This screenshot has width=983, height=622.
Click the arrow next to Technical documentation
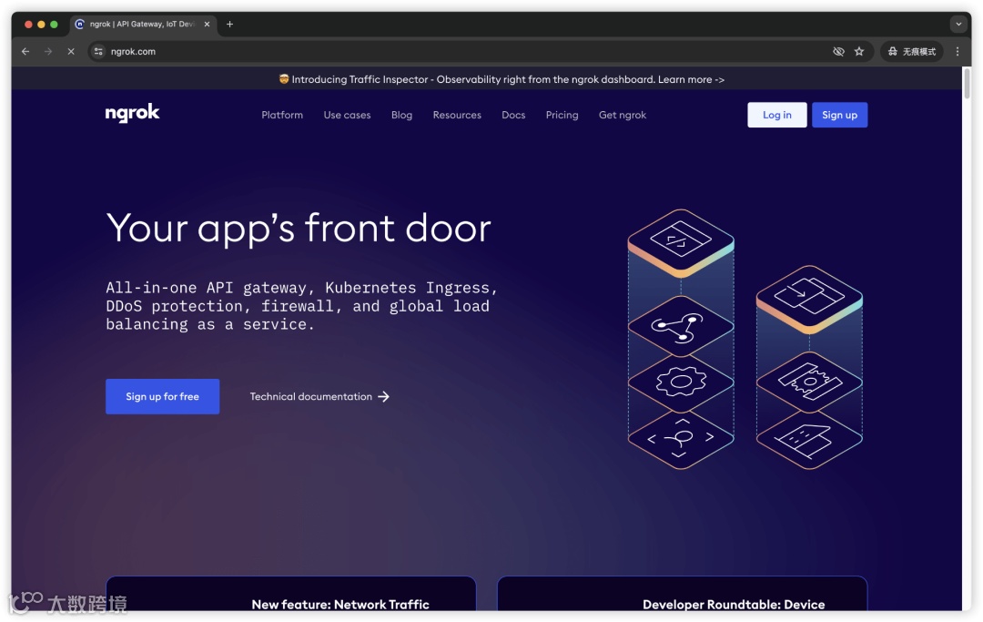click(x=384, y=396)
